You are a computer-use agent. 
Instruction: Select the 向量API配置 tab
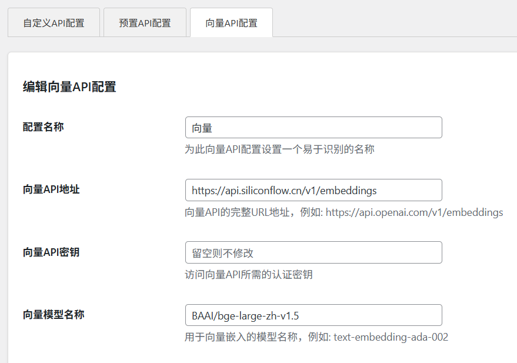(x=231, y=23)
